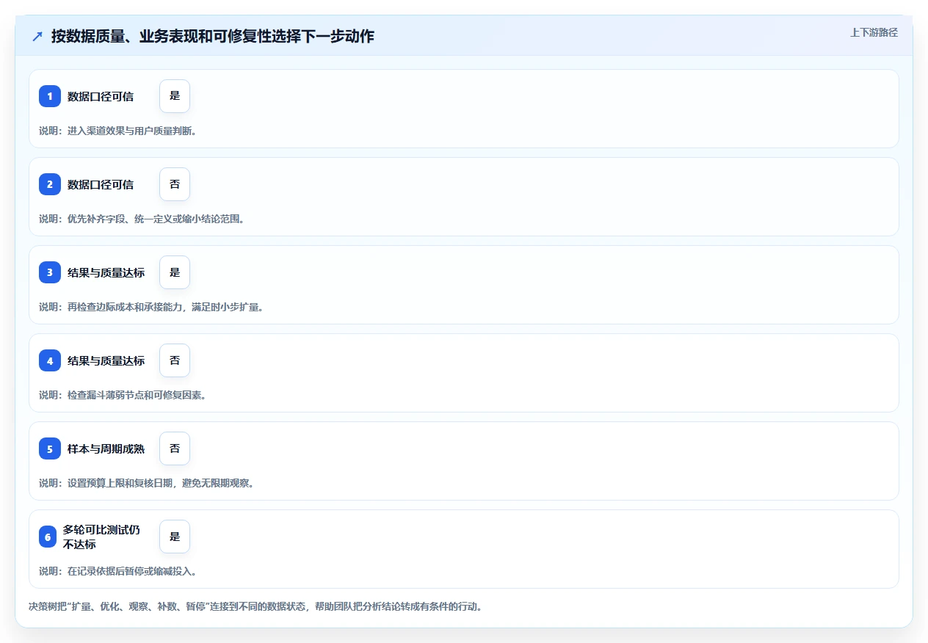
Task: Select step badge number 3
Action: 50,272
